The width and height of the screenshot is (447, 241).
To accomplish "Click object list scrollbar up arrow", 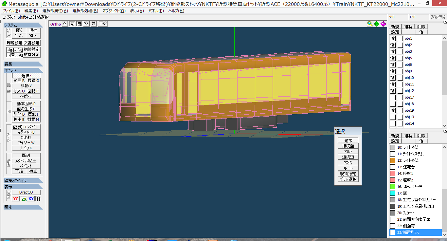I will pos(444,38).
